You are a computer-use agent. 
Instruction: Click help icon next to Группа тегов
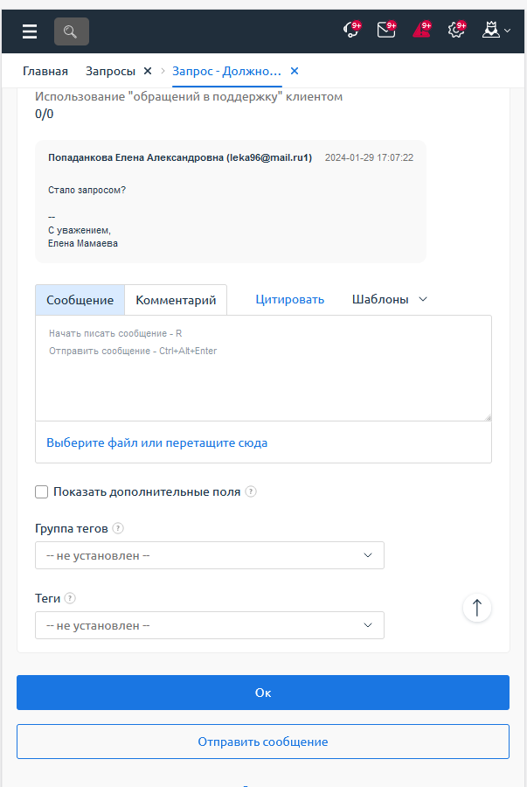118,528
